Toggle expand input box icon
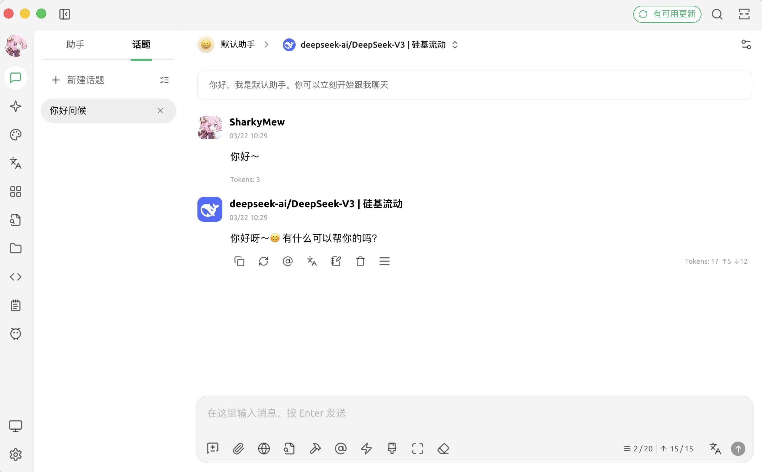Screen dimensions: 762x472 pyautogui.click(x=418, y=449)
